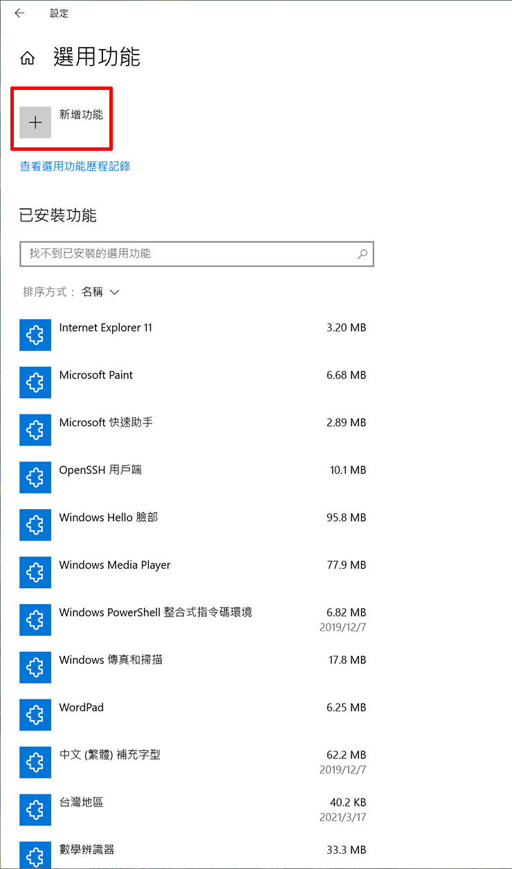Click the magnifier icon in the search box
Image resolution: width=512 pixels, height=869 pixels.
coord(363,254)
